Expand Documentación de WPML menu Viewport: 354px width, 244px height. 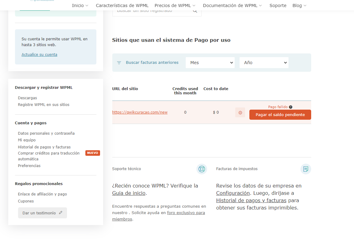coord(232,5)
